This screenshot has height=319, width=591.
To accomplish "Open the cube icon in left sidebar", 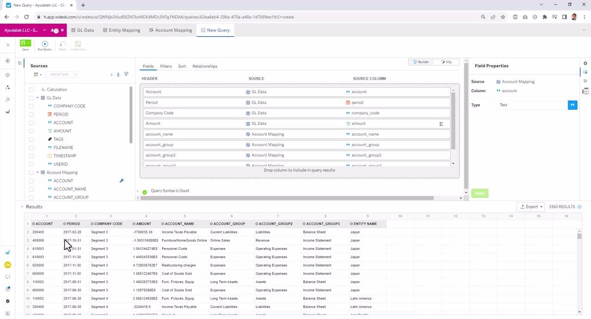I will point(8,75).
